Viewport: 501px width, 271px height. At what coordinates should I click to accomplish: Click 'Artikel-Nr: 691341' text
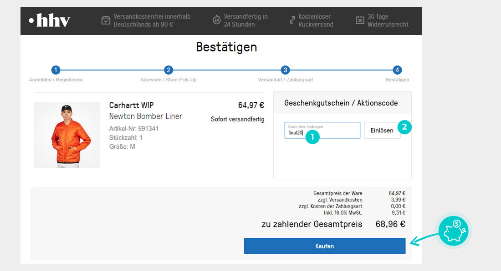pos(133,129)
